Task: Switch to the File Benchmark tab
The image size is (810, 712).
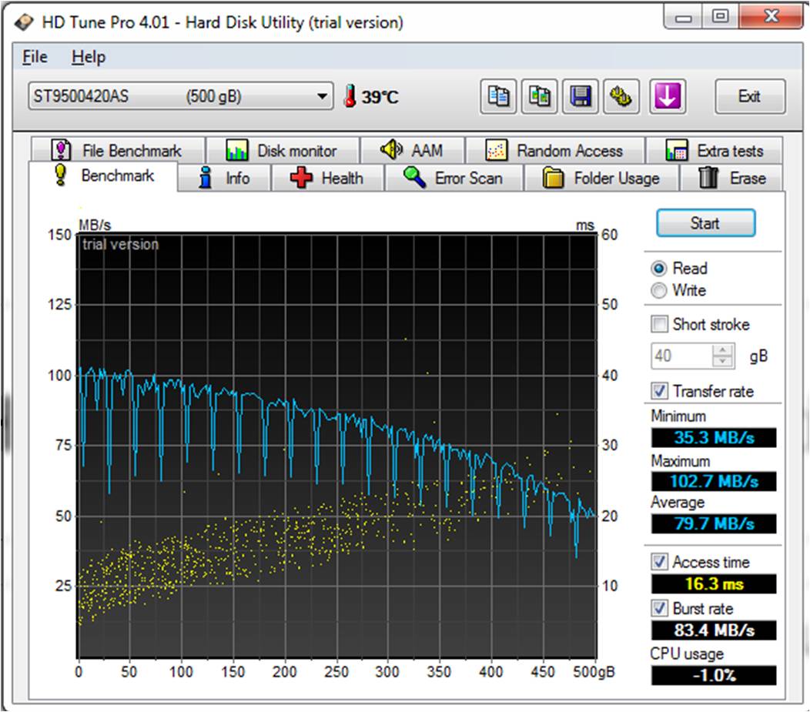Action: click(x=116, y=151)
